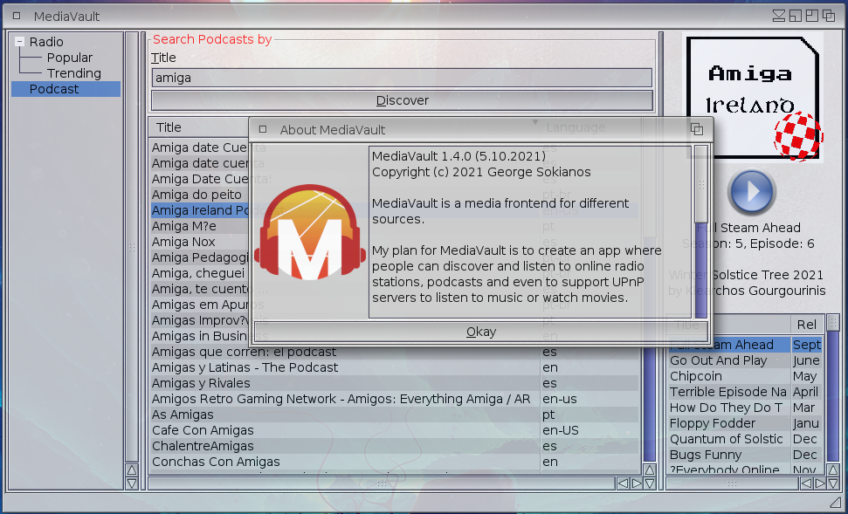Image resolution: width=848 pixels, height=514 pixels.
Task: Click the up arrow of the episode list scrollbar
Action: (833, 469)
